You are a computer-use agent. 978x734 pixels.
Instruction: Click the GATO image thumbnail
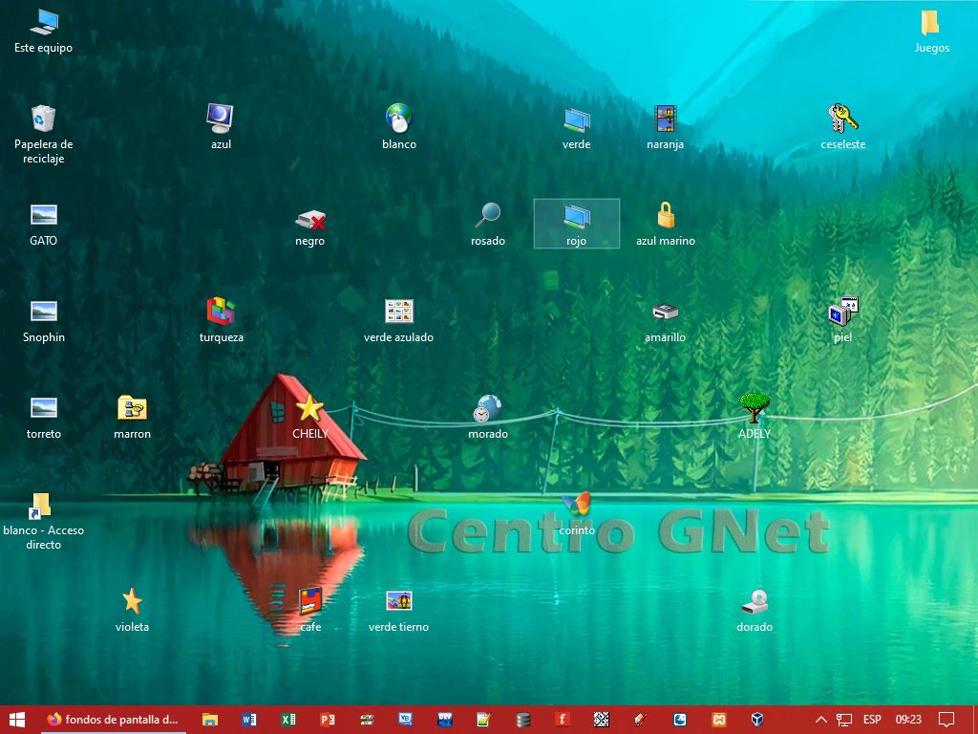coord(43,215)
